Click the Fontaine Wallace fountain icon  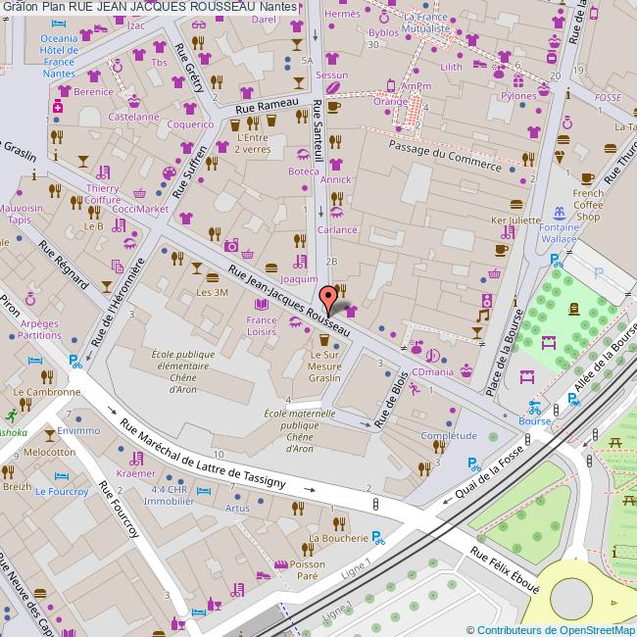[560, 213]
